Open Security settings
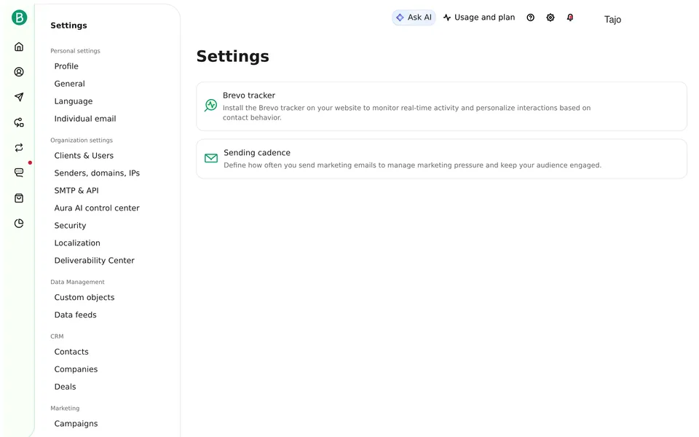This screenshot has width=699, height=437. tap(70, 225)
